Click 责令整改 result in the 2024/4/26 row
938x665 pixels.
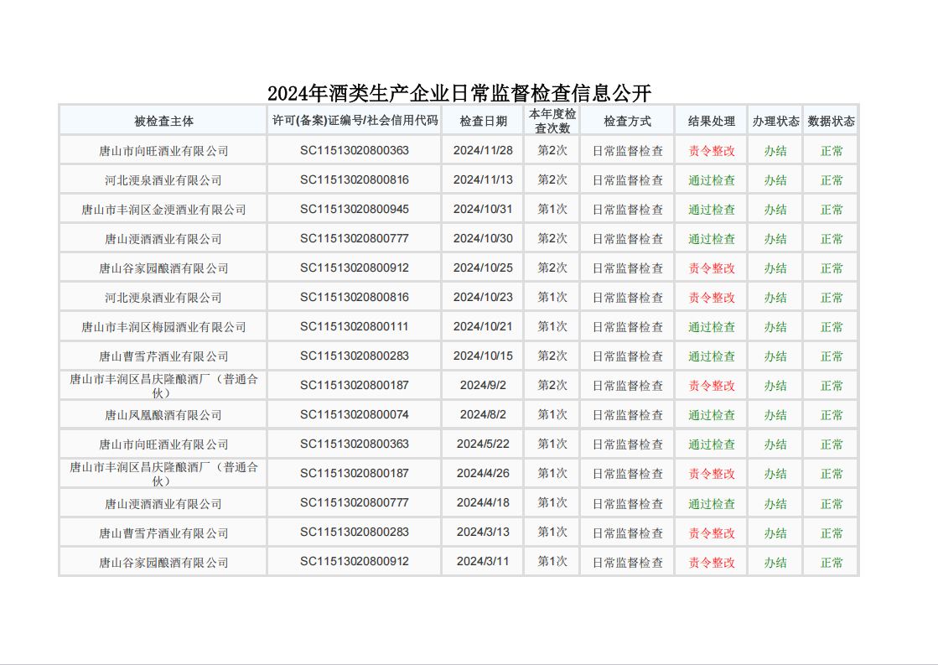(x=712, y=474)
